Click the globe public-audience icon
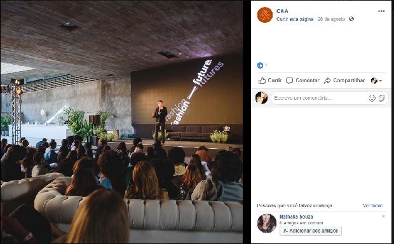The height and width of the screenshot is (244, 394). tap(351, 19)
